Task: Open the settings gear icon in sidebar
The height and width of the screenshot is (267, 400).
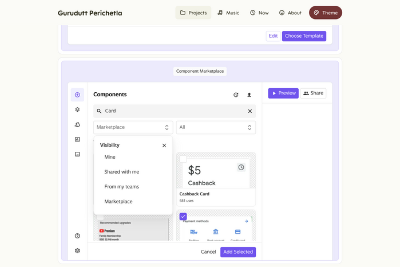Action: tap(77, 250)
